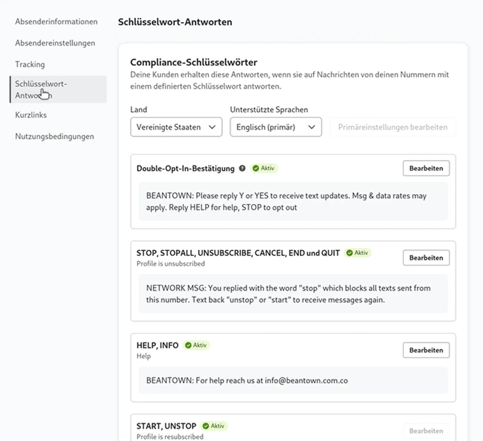Screen dimensions: 483x441
Task: Open the Land dropdown showing Vereinigte Staaten
Action: click(176, 127)
